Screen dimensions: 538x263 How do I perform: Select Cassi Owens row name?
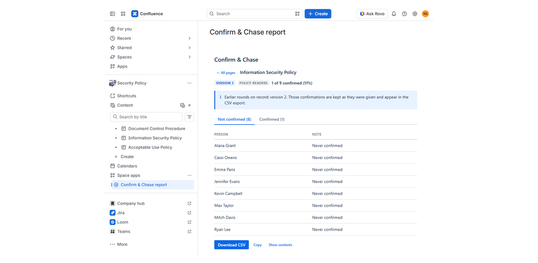(225, 158)
